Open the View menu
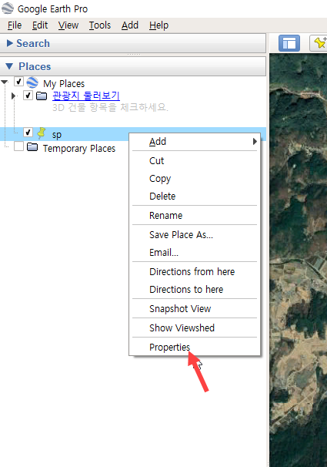Viewport: 327px width, 467px height. coord(68,25)
